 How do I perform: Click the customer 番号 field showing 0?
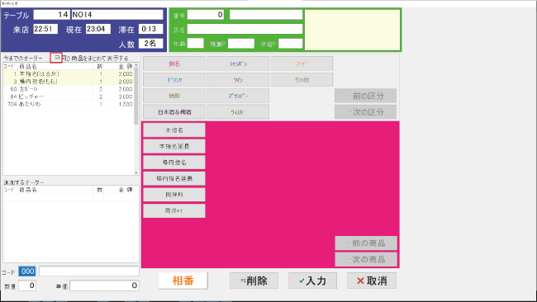coord(206,15)
